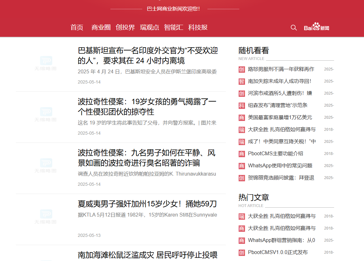Screen dimensions: 364x261
Task: Click the 智 badge beside 南加失踪未成年人 article
Action: pyautogui.click(x=242, y=82)
